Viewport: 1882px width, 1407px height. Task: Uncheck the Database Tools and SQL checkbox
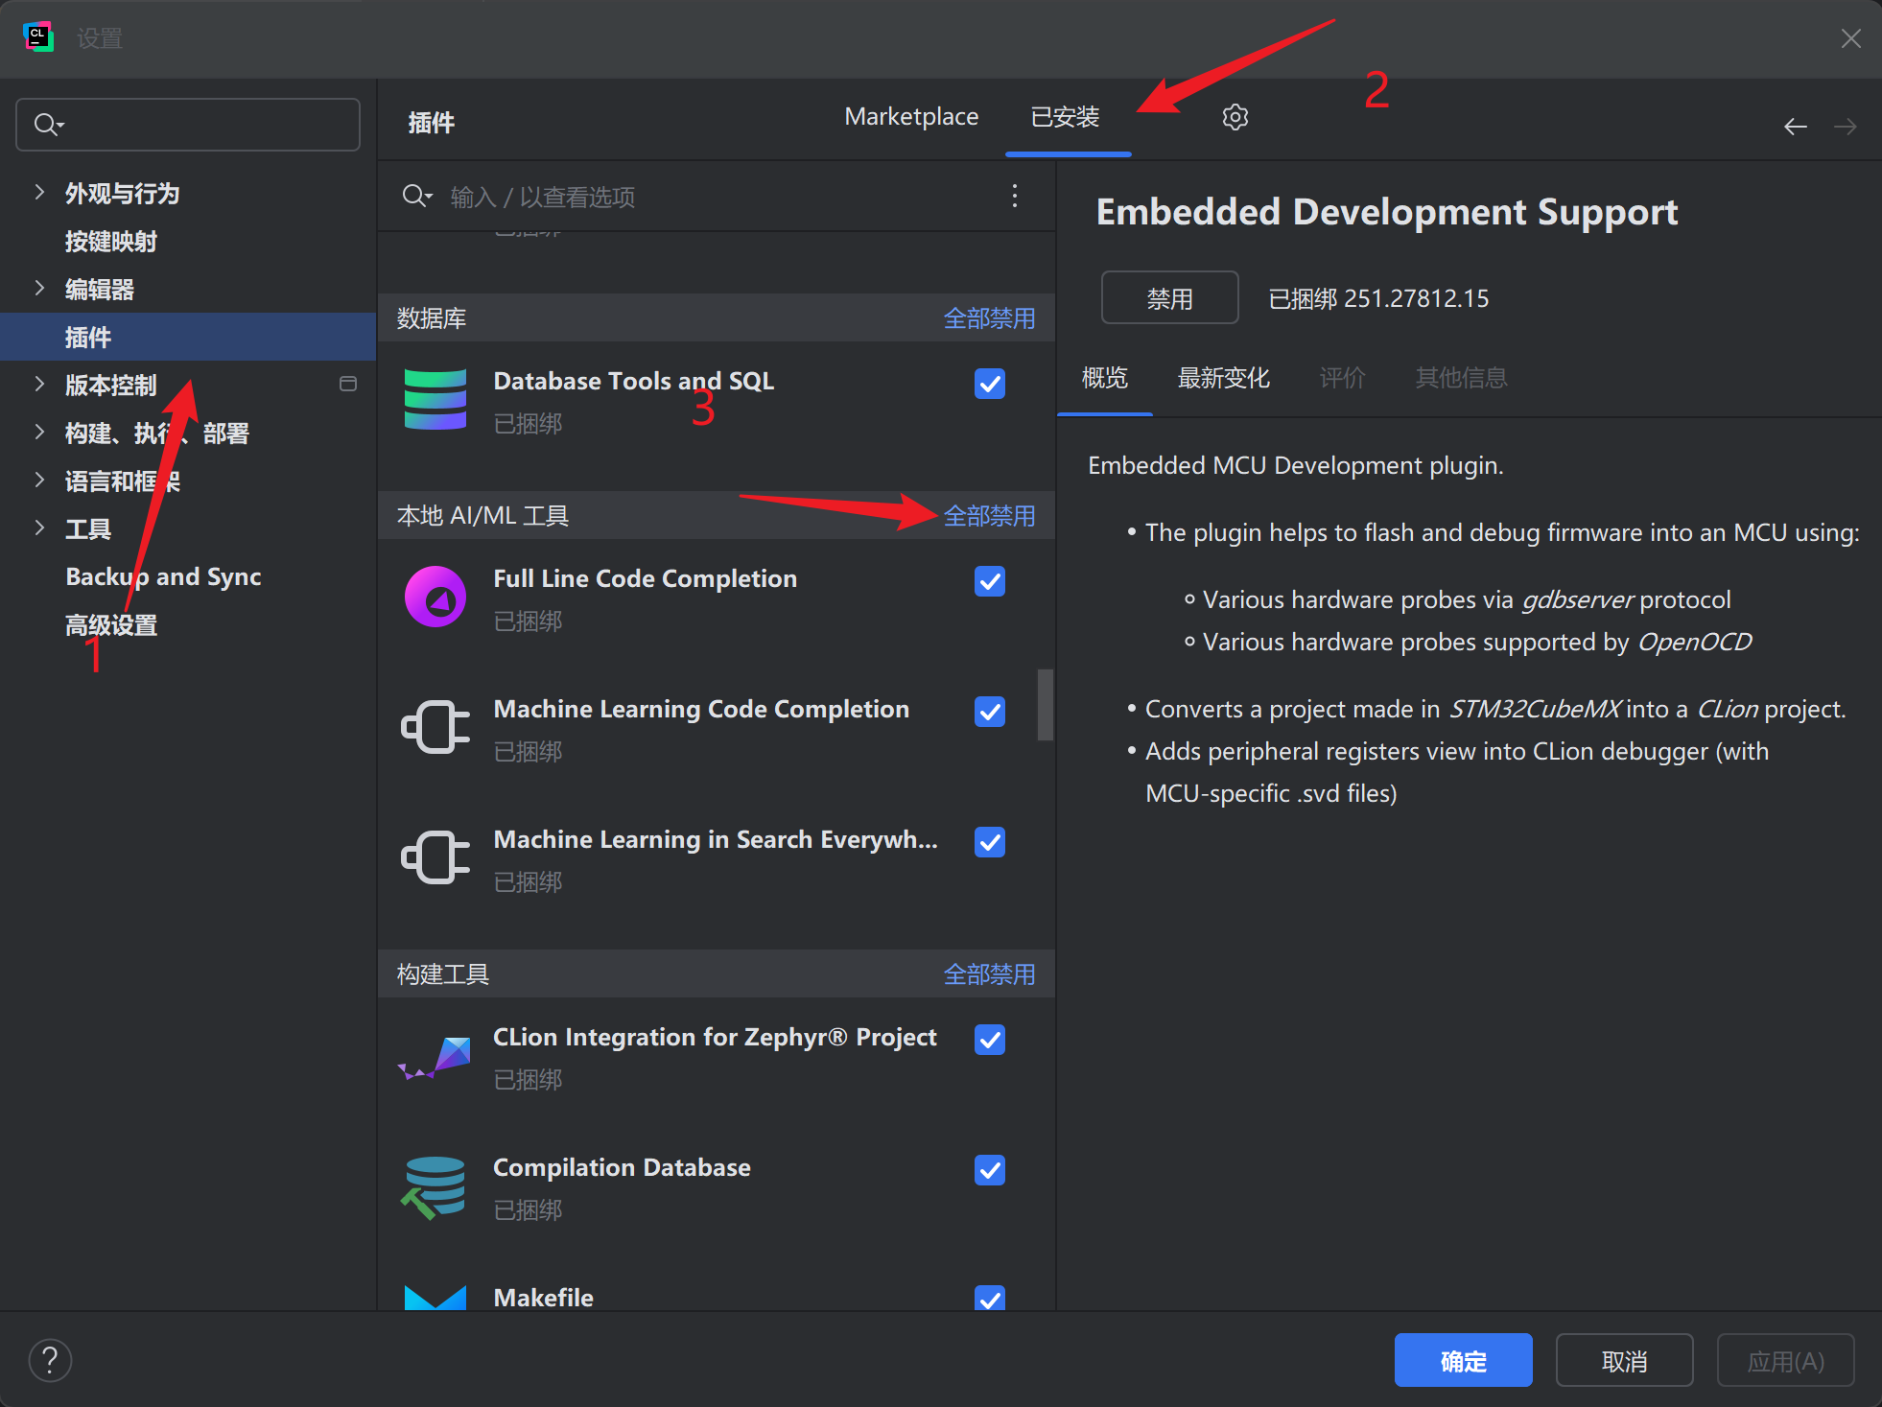coord(989,384)
